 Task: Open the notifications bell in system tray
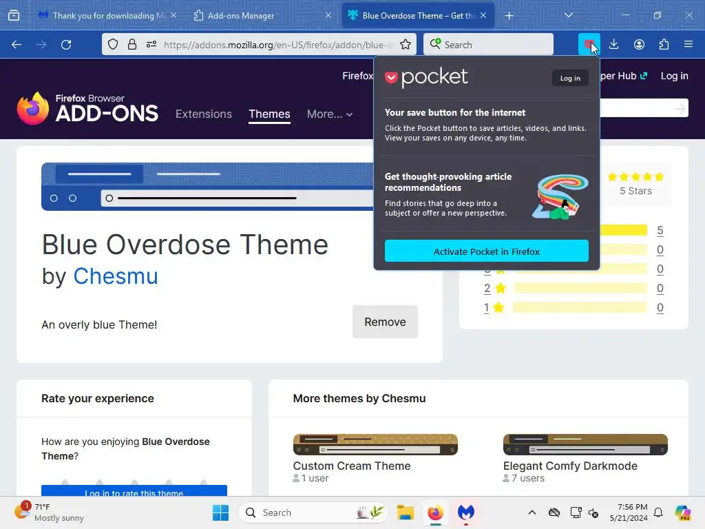coord(658,512)
